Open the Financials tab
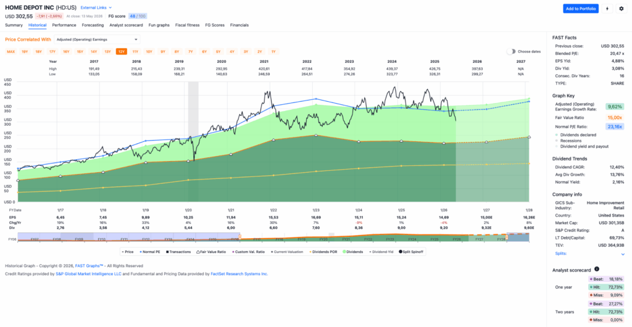The width and height of the screenshot is (632, 327). tap(239, 25)
